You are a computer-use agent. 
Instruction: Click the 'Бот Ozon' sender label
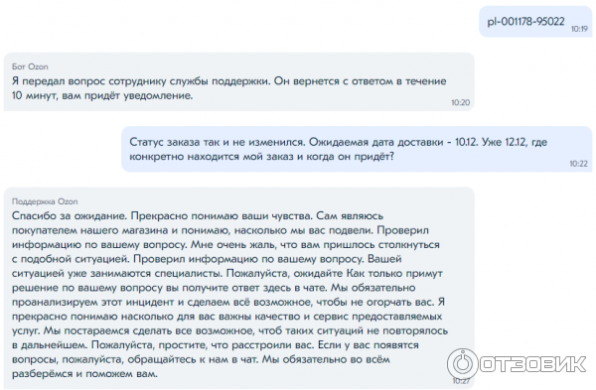click(x=30, y=66)
